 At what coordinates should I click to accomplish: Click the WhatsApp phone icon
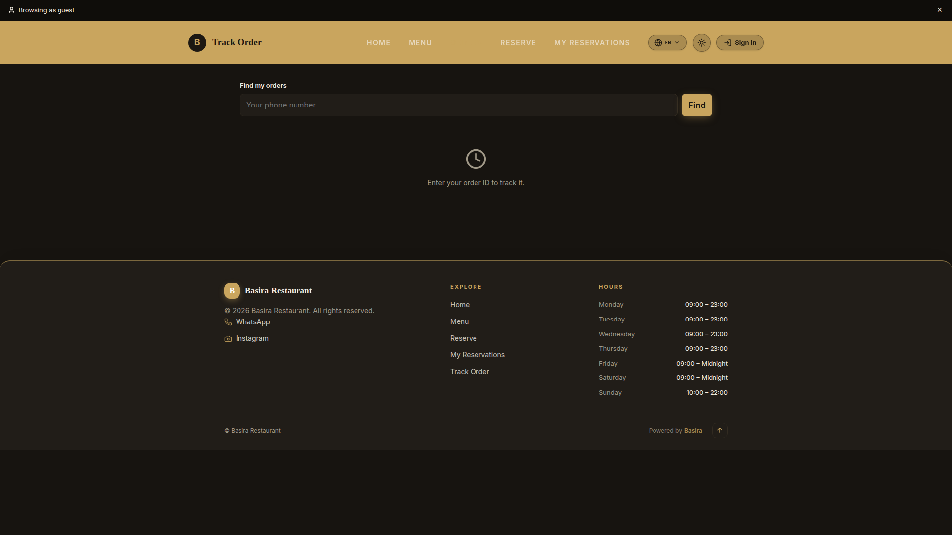228,322
